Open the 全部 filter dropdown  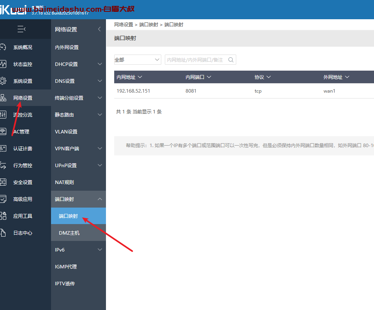pyautogui.click(x=138, y=60)
